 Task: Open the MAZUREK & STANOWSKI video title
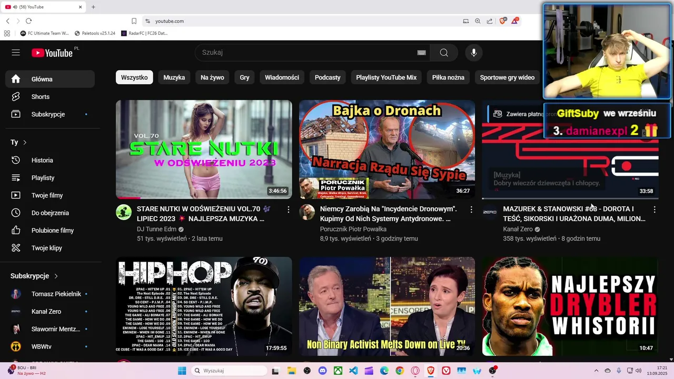pyautogui.click(x=574, y=214)
